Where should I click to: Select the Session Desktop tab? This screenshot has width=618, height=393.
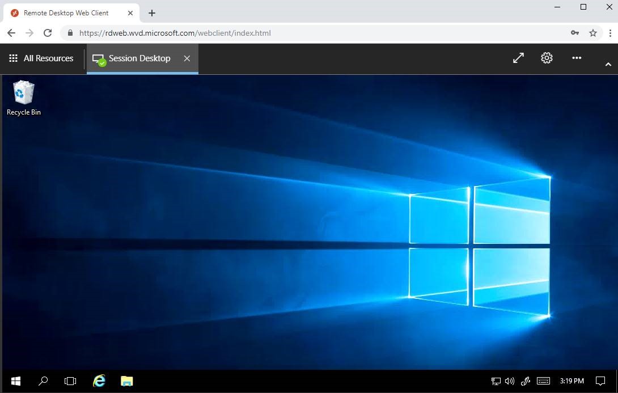(142, 58)
